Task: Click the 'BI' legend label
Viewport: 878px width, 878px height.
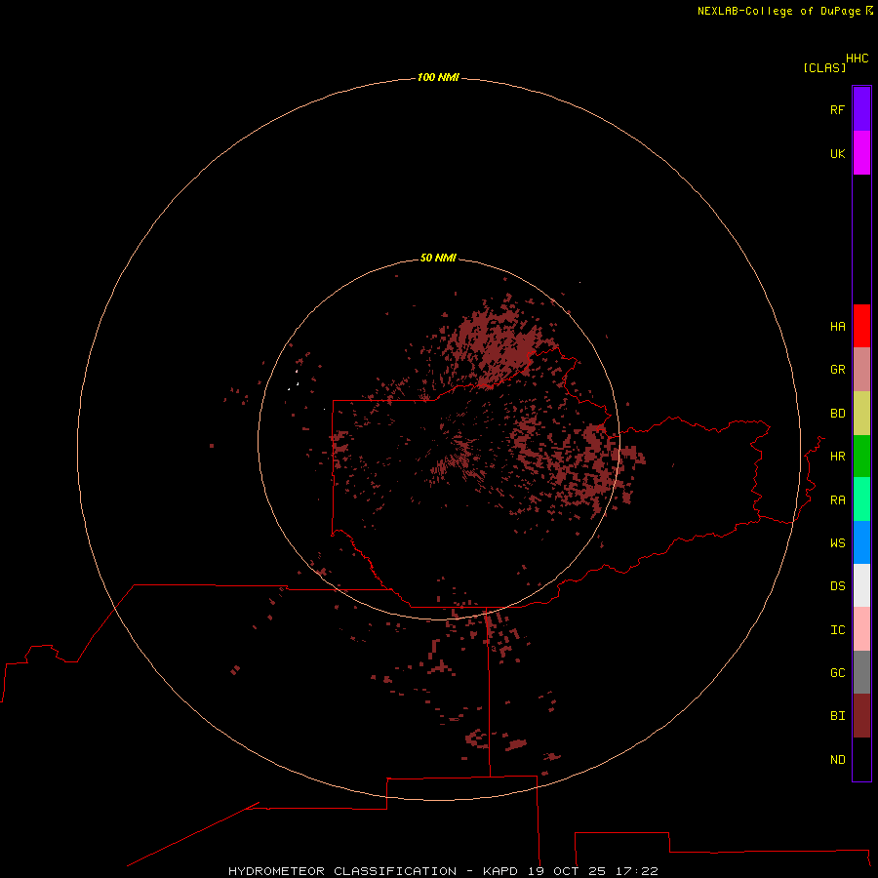Action: [x=837, y=716]
